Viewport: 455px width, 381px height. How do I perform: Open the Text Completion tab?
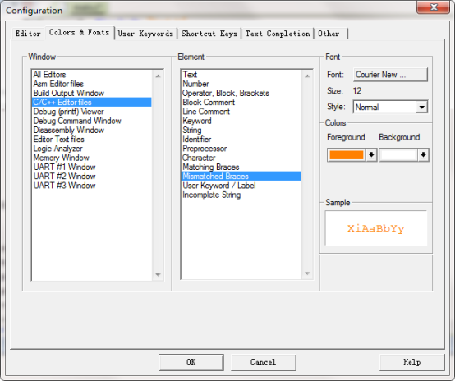[x=278, y=34]
